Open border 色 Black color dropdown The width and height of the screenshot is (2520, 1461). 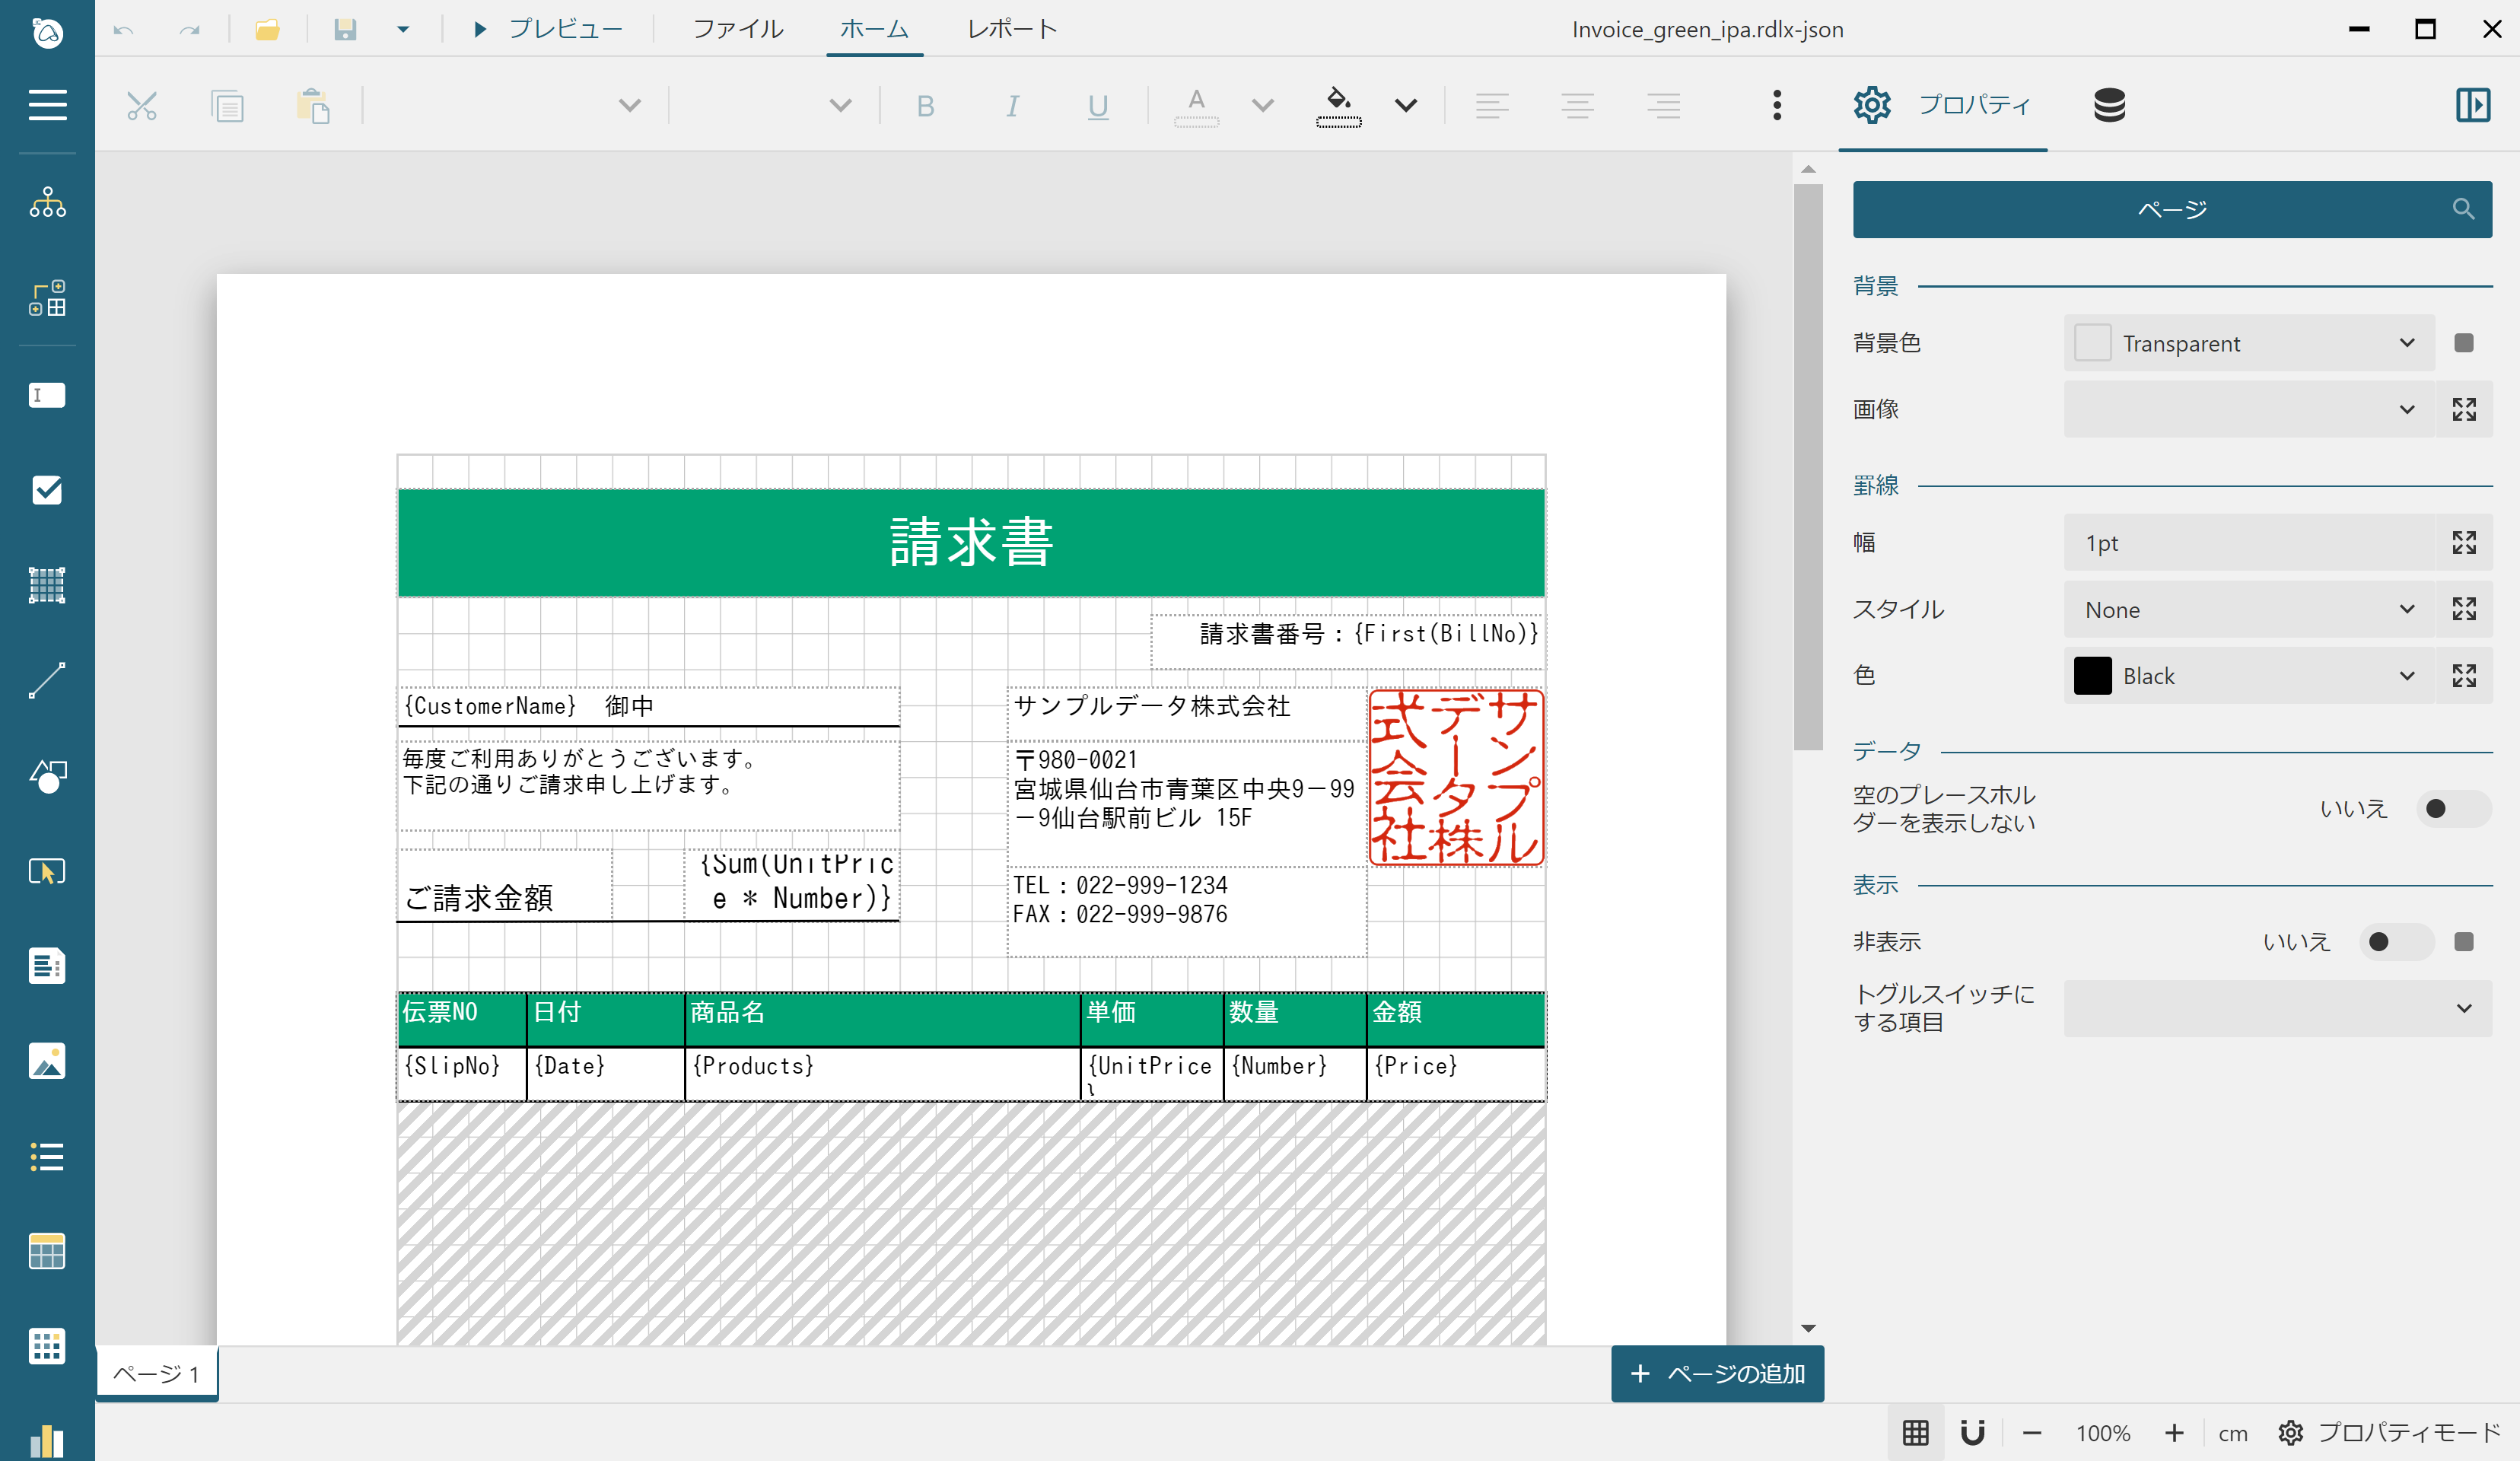pyautogui.click(x=2248, y=676)
